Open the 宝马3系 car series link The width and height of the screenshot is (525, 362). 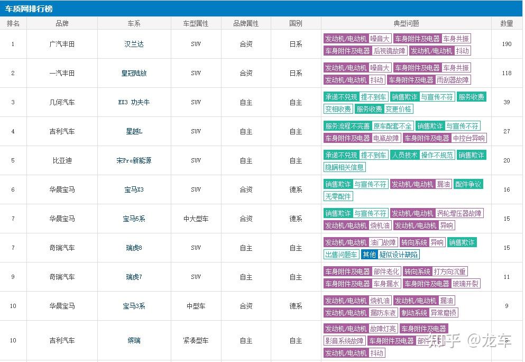click(x=134, y=306)
